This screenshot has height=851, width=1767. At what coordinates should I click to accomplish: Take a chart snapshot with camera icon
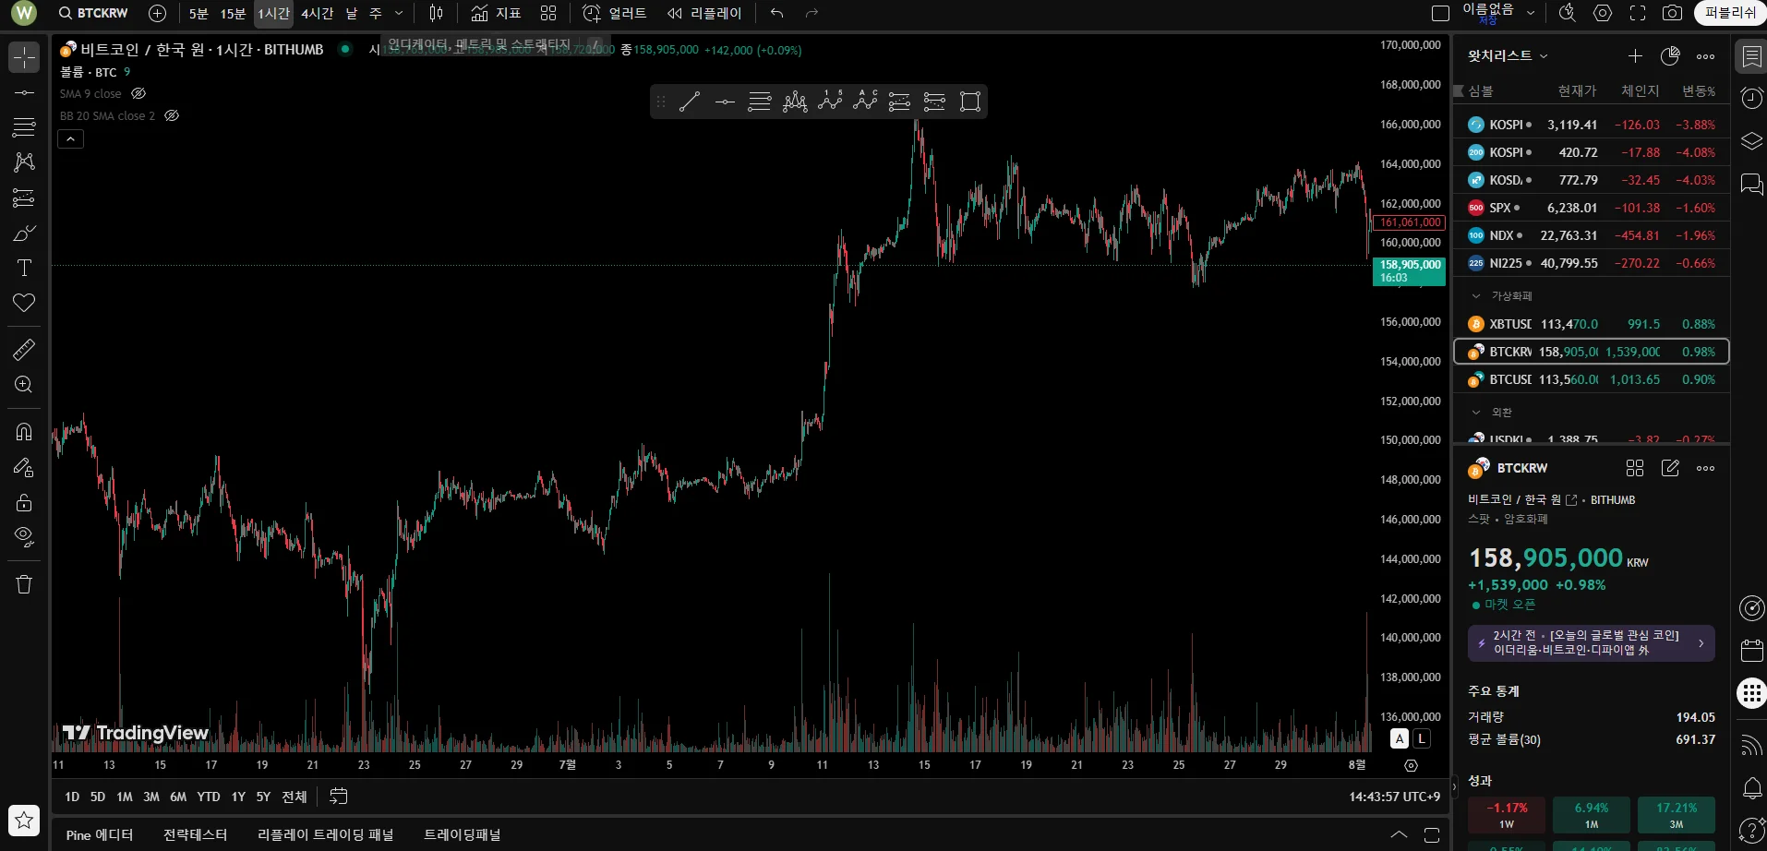1672,13
